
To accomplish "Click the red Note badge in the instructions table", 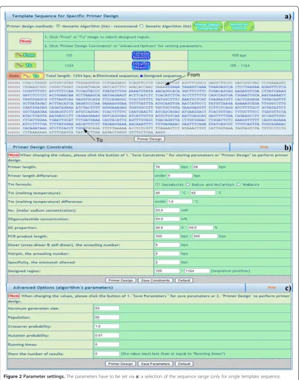I will point(25,41).
